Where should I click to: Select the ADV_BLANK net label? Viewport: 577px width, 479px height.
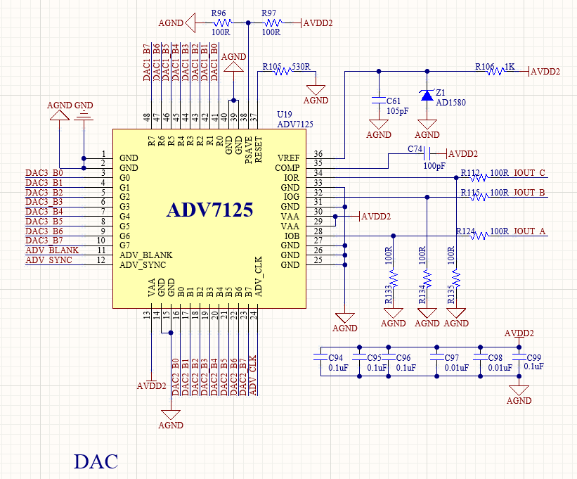coord(52,250)
